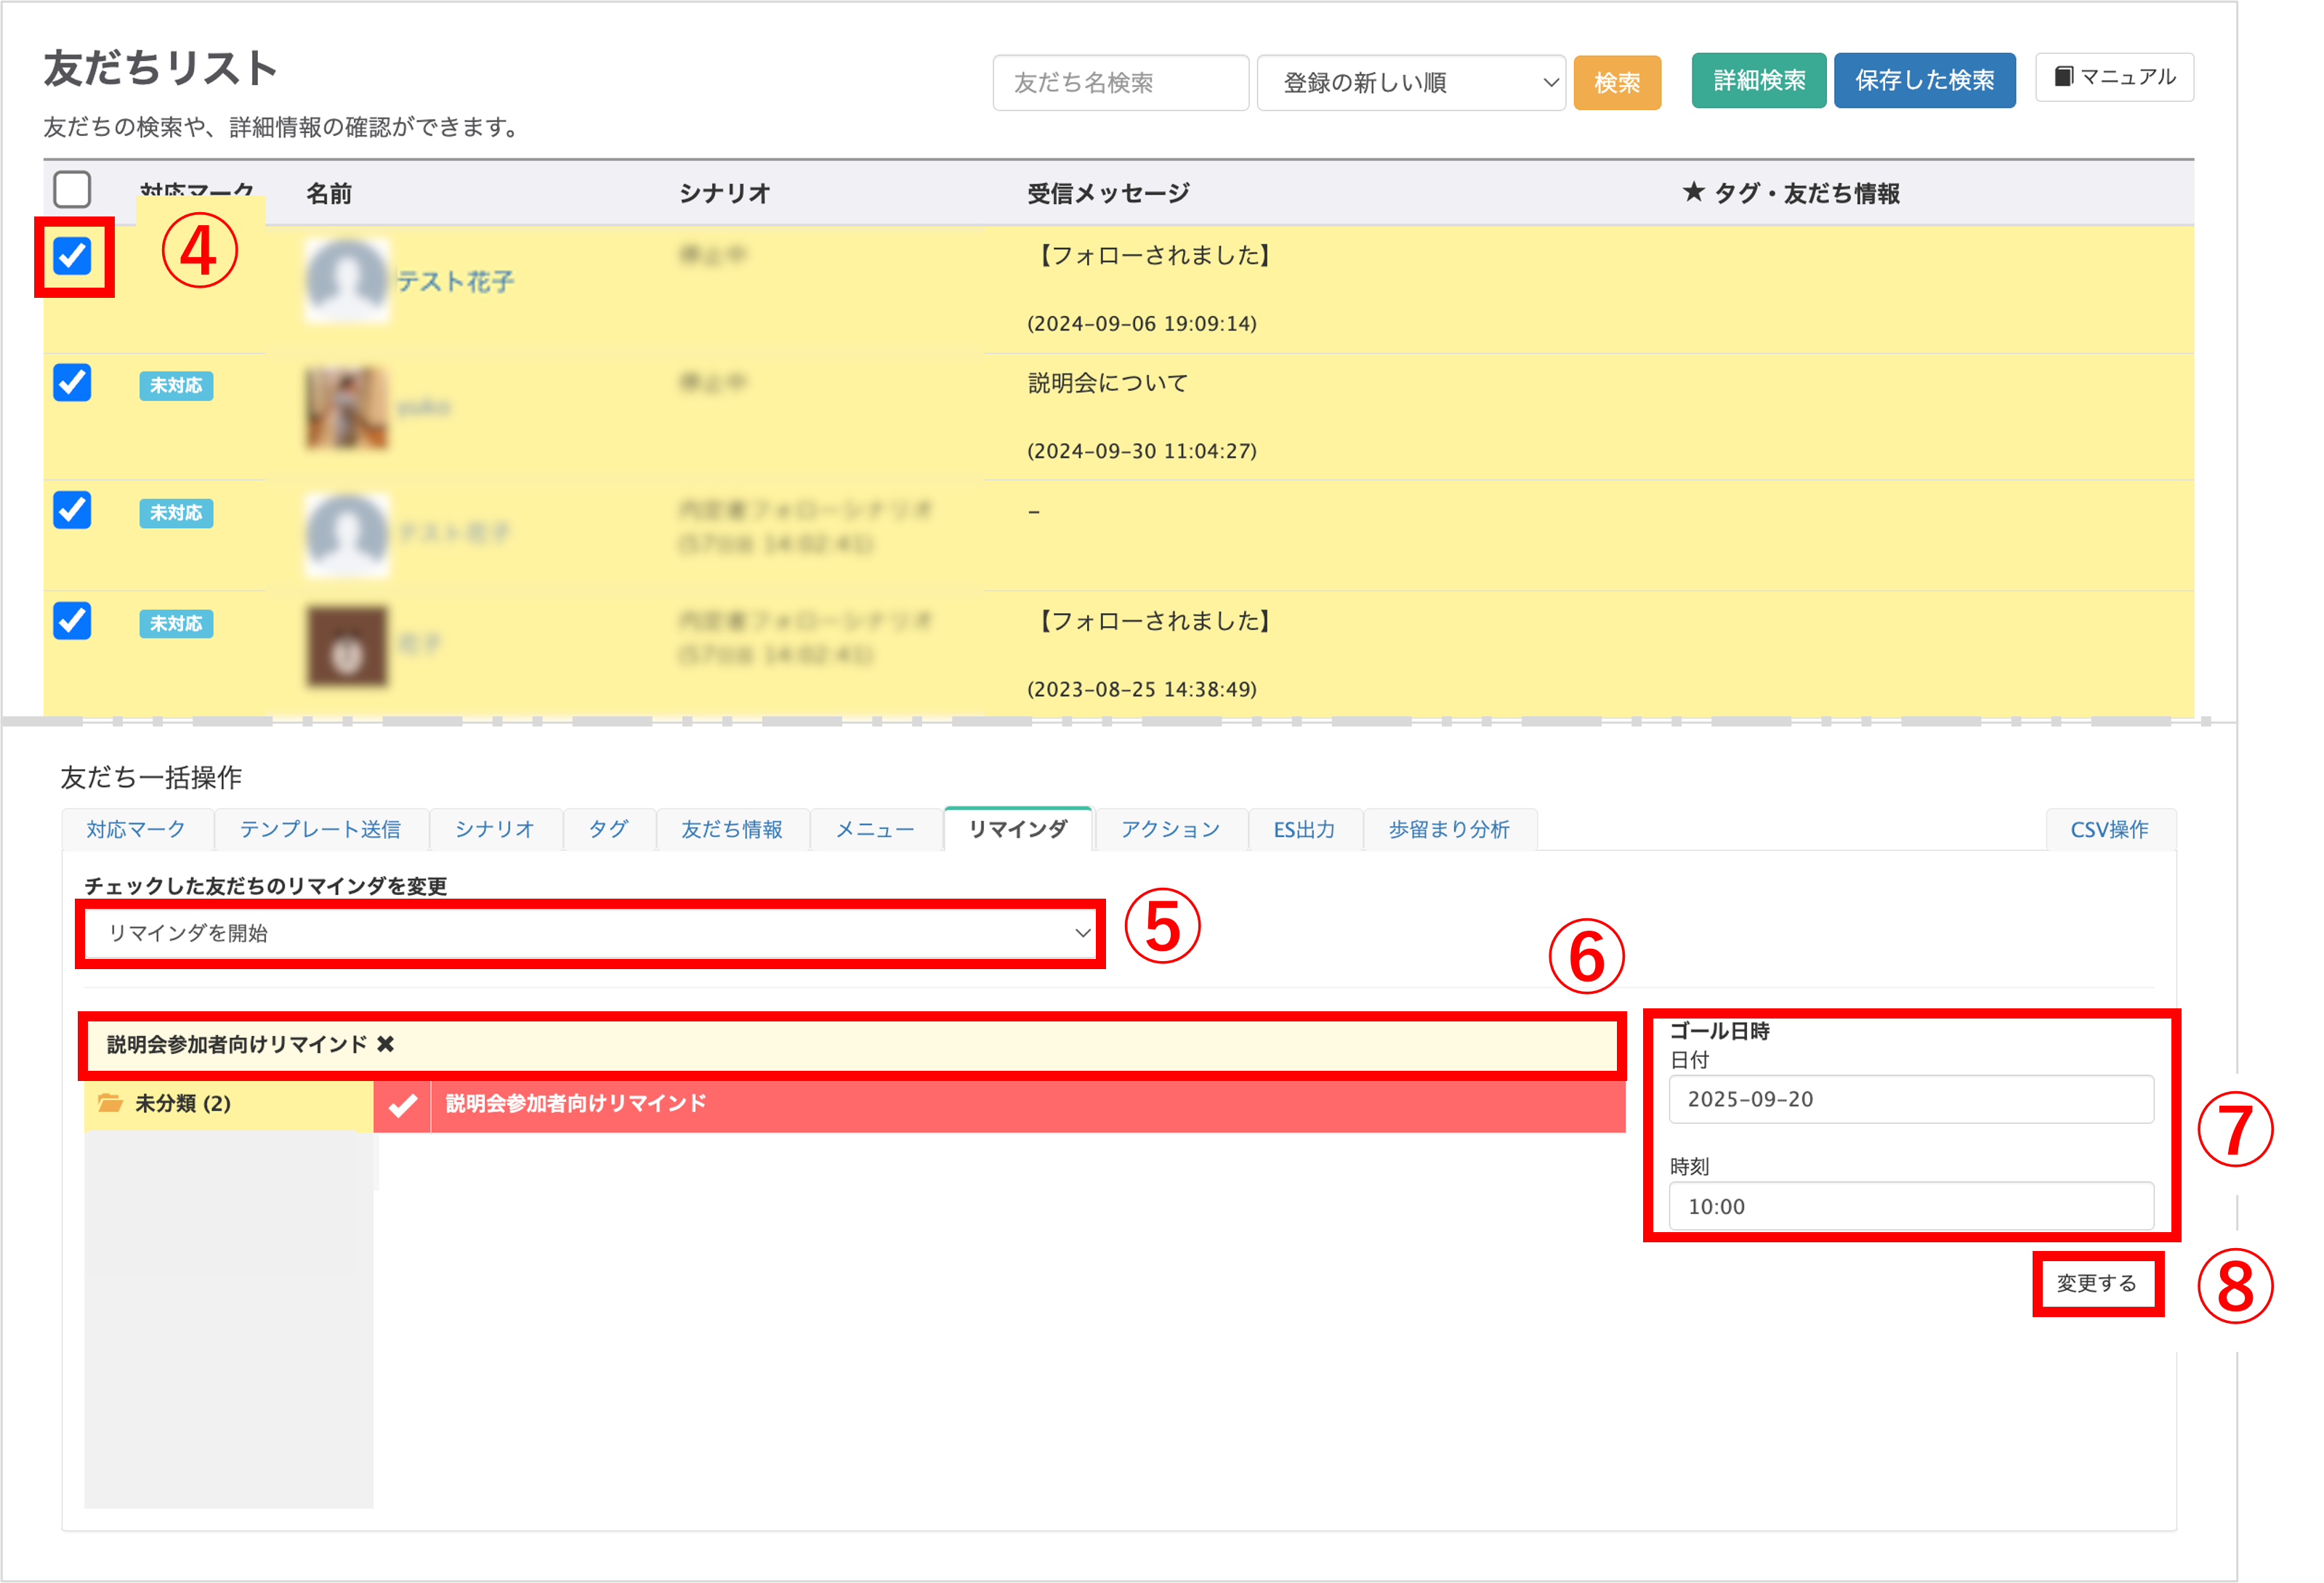Open the avatar in the 説明会について row
This screenshot has height=1583, width=2324.
pyautogui.click(x=346, y=408)
